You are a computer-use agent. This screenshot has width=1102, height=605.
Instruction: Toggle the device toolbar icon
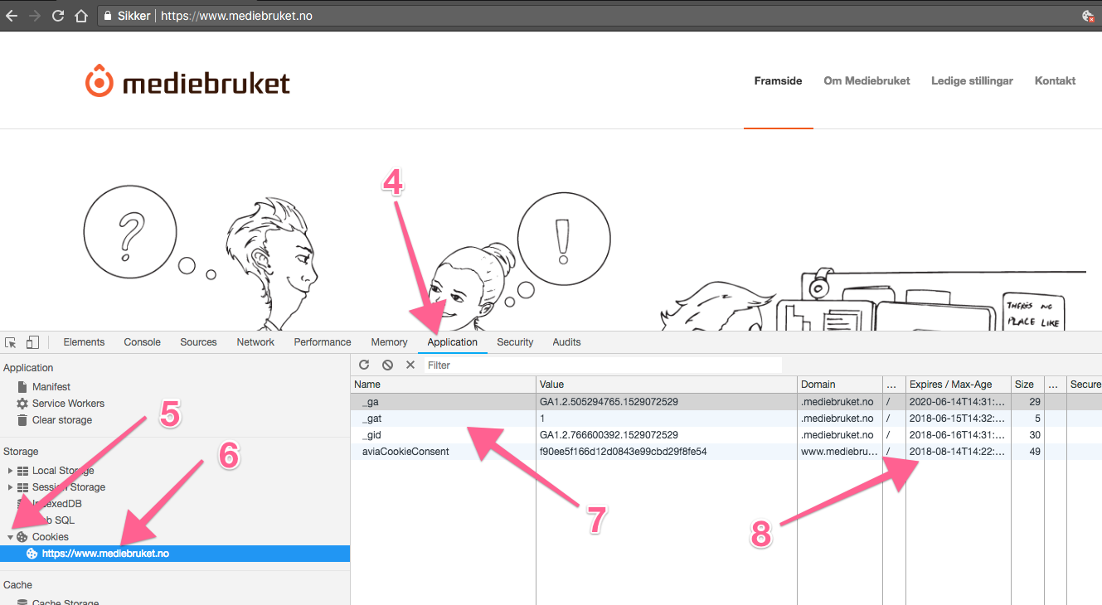tap(32, 342)
